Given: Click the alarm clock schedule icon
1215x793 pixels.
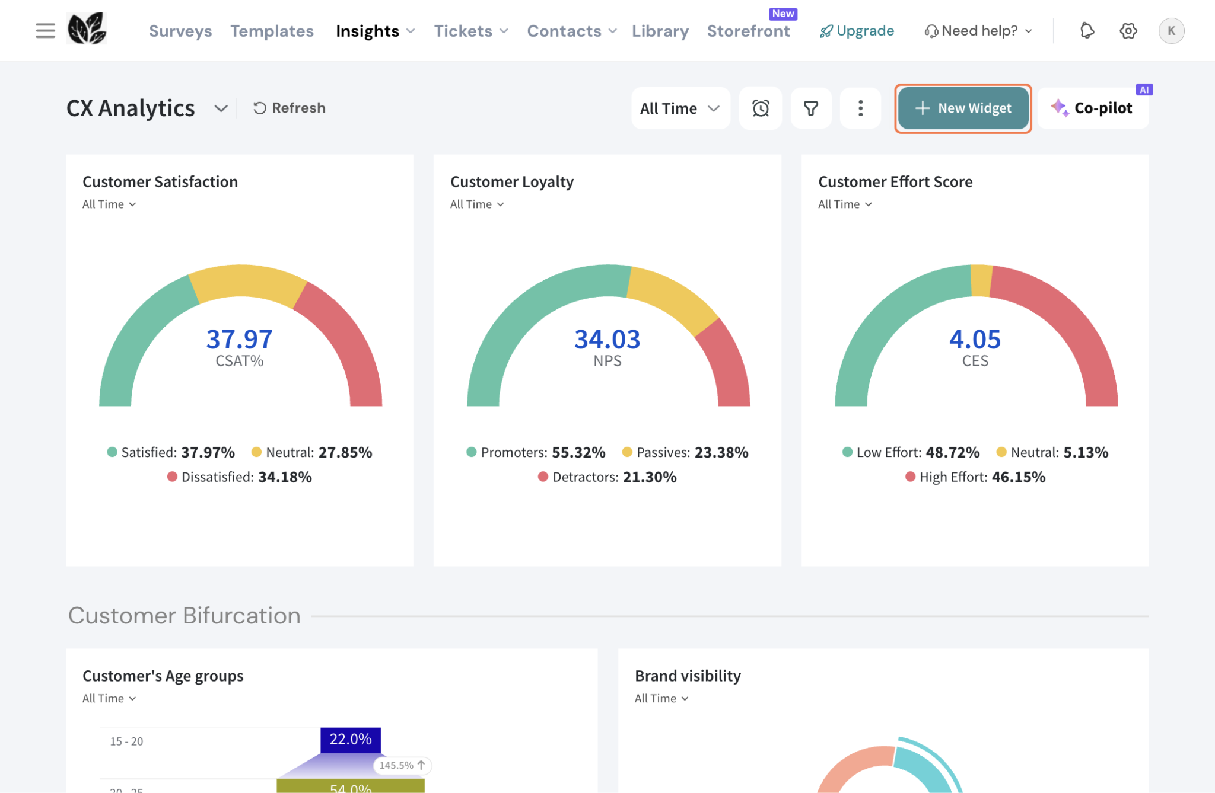Looking at the screenshot, I should pyautogui.click(x=761, y=108).
